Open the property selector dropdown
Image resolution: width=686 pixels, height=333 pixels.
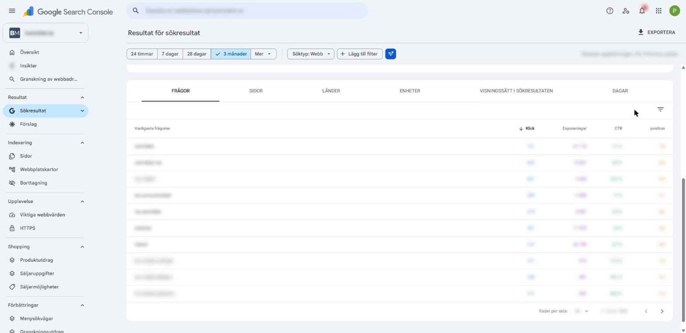45,33
